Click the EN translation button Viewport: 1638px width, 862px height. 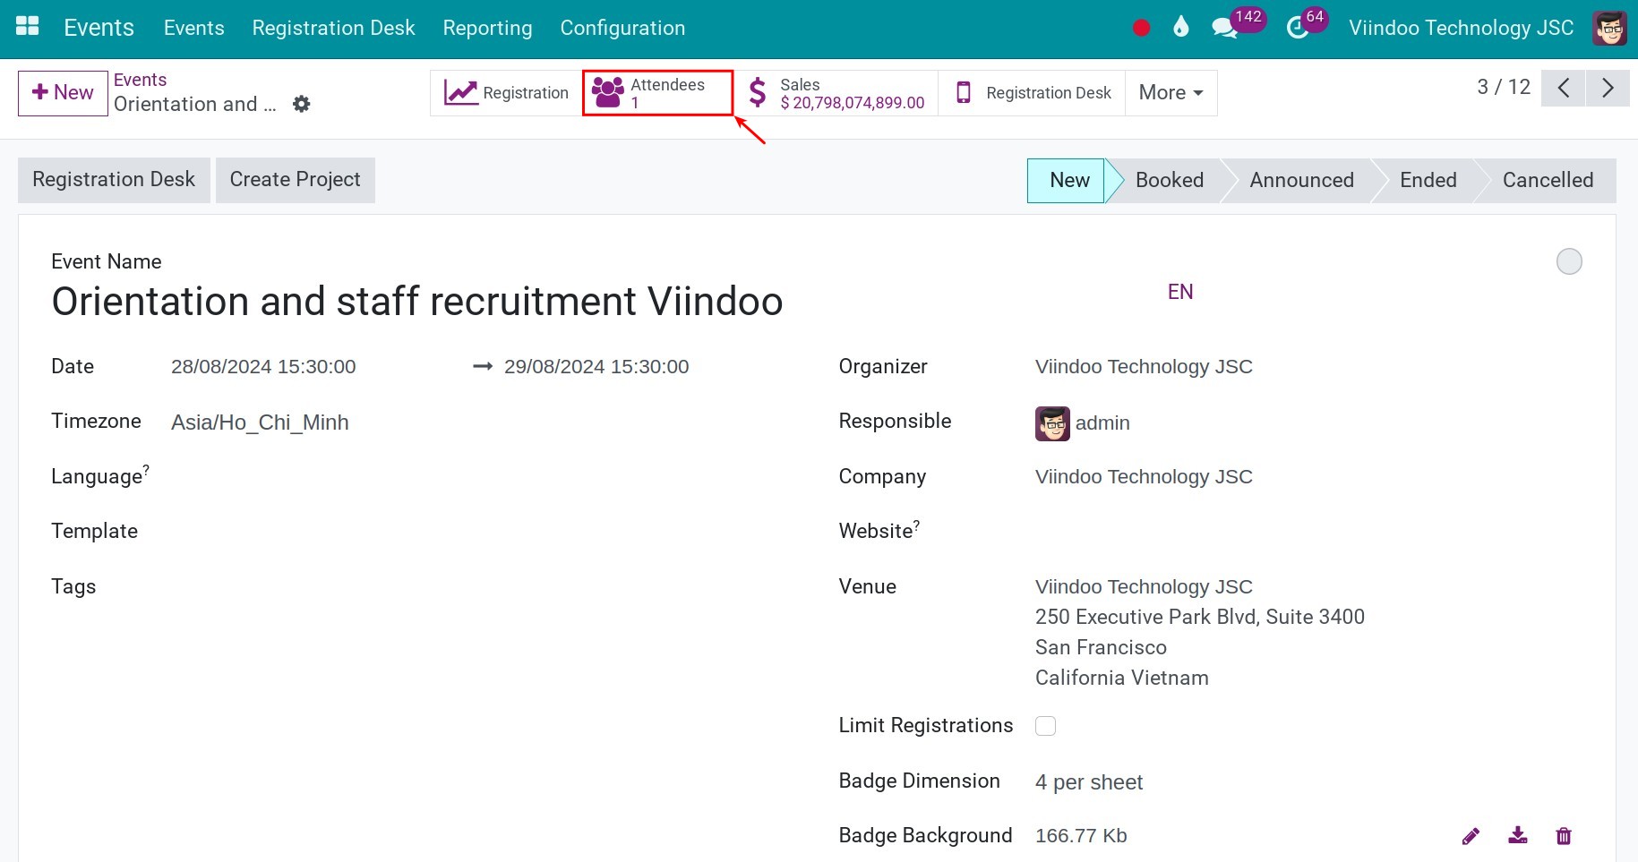[x=1180, y=292]
